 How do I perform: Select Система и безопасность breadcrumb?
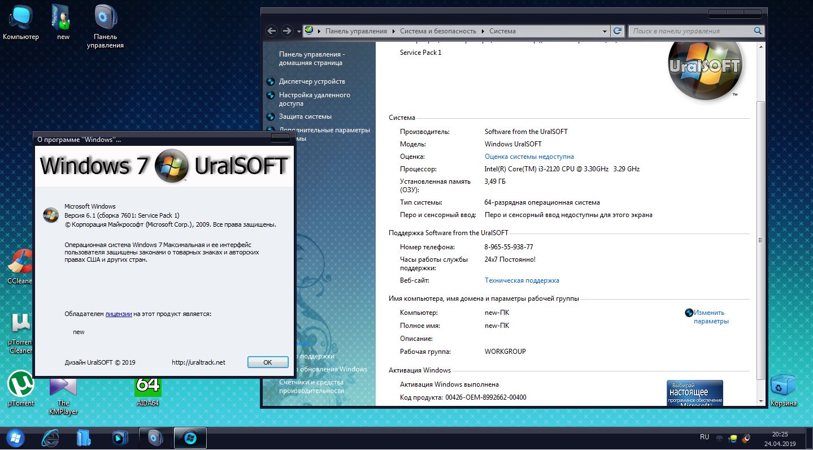(438, 32)
